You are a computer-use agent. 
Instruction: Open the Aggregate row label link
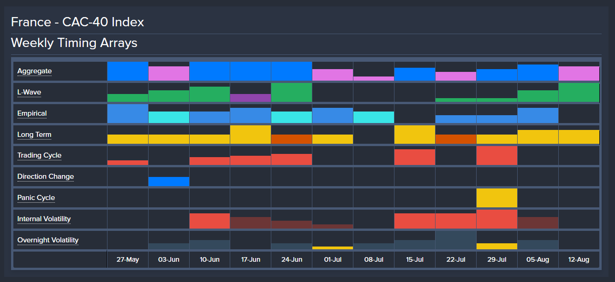click(x=35, y=71)
